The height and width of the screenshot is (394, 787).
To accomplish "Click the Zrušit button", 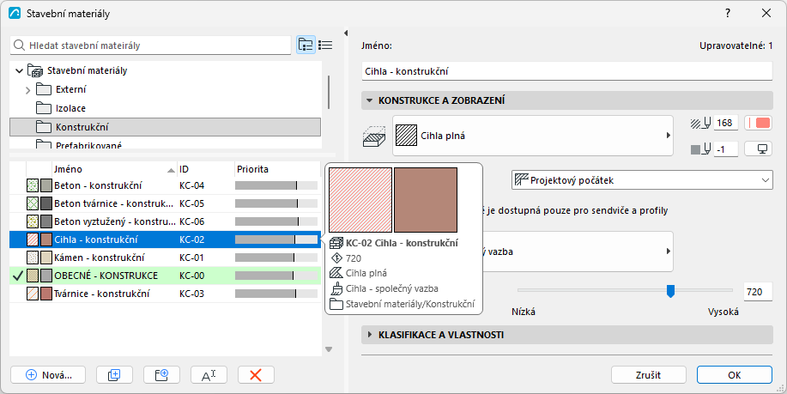I will tap(649, 375).
